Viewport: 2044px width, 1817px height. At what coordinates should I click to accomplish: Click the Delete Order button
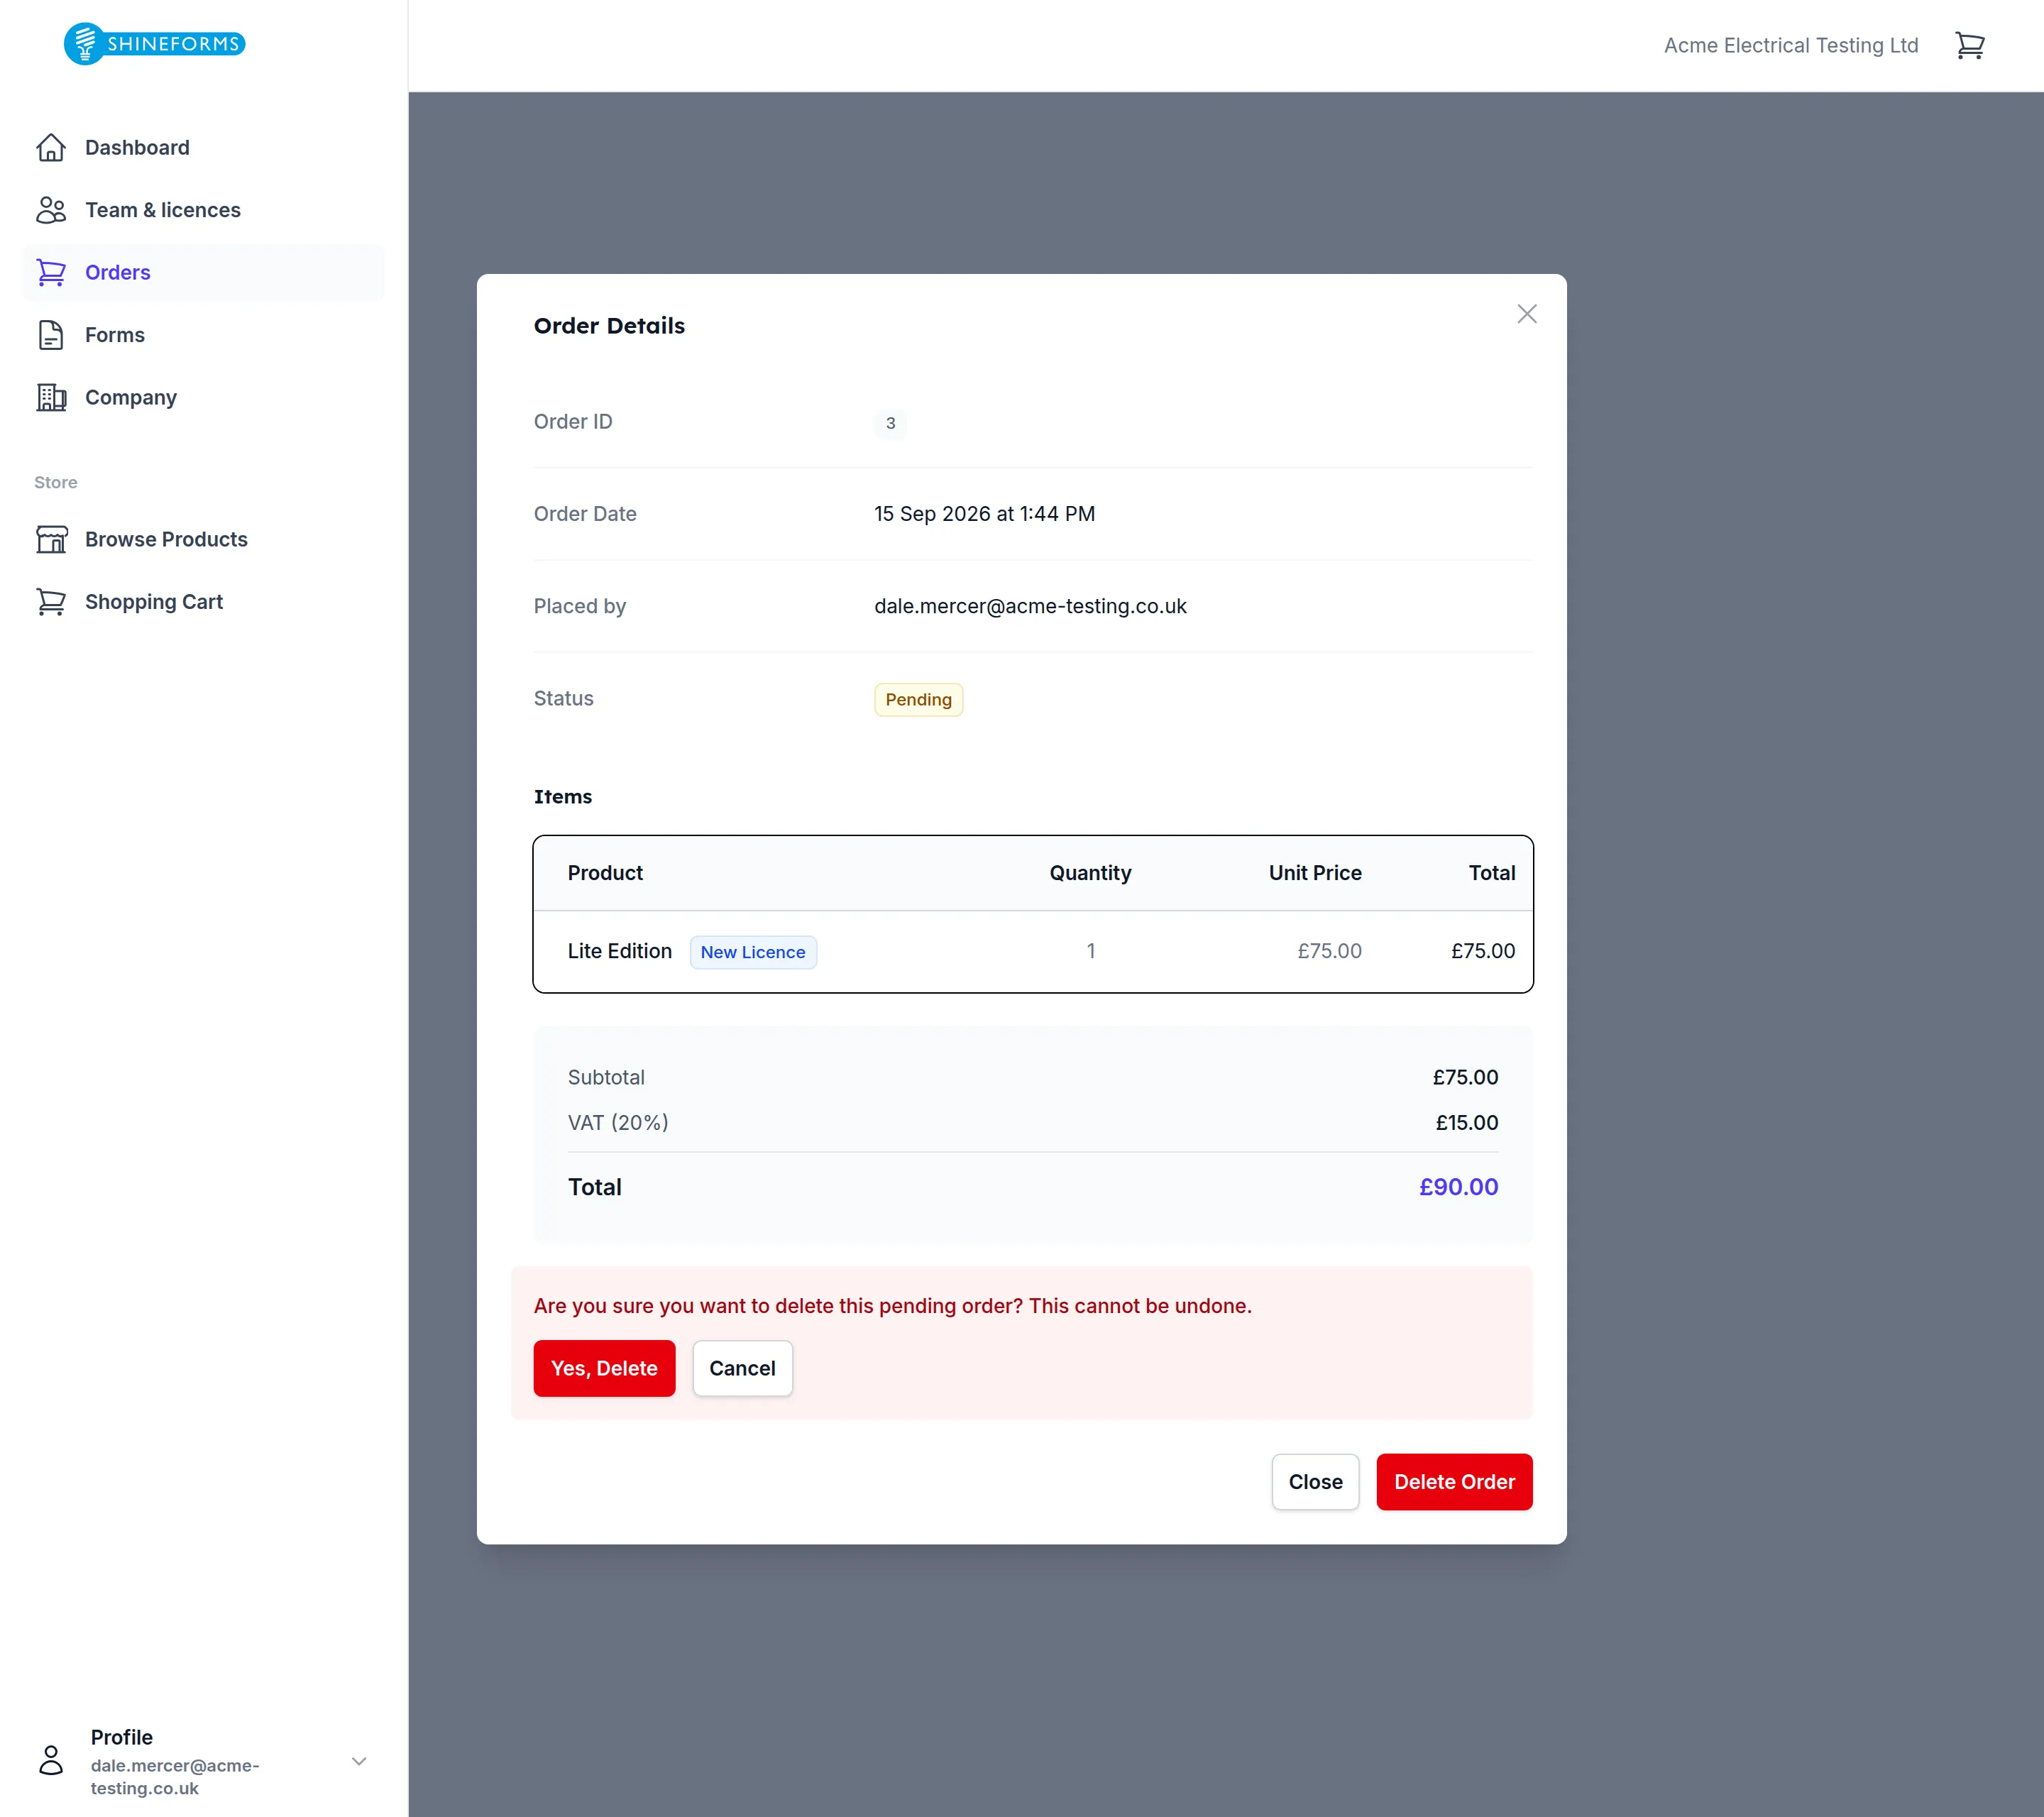[x=1454, y=1482]
